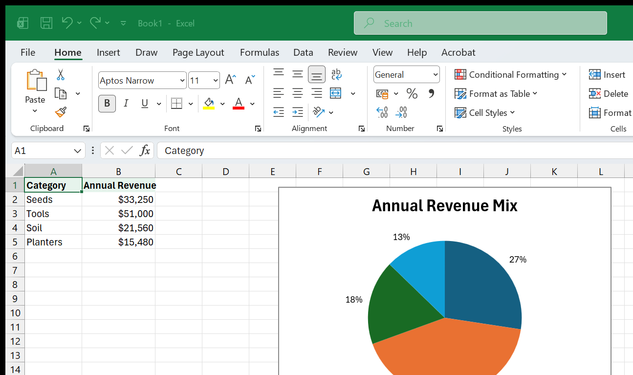Decrease indent icon
The height and width of the screenshot is (375, 633).
279,112
